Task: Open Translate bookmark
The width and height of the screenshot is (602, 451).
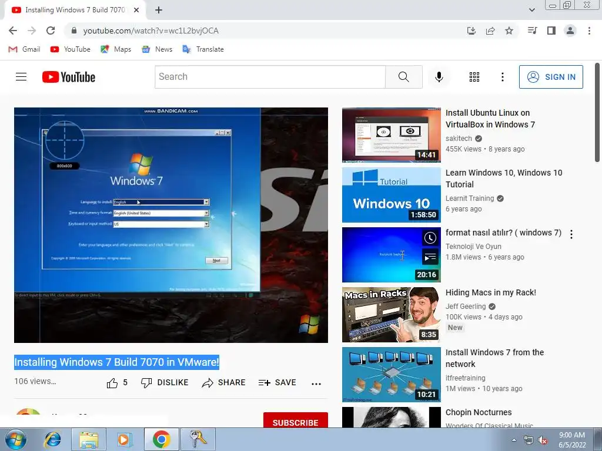Action: click(x=203, y=49)
